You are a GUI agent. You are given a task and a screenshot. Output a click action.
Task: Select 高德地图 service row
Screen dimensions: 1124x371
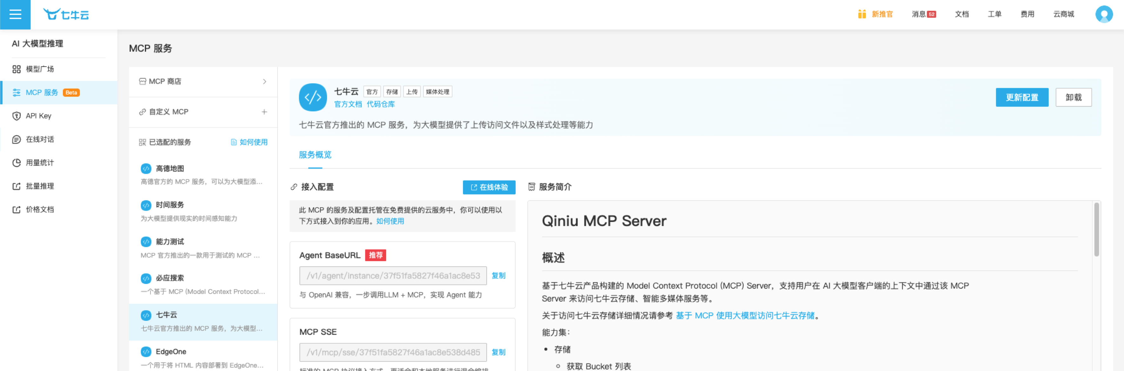click(x=203, y=175)
